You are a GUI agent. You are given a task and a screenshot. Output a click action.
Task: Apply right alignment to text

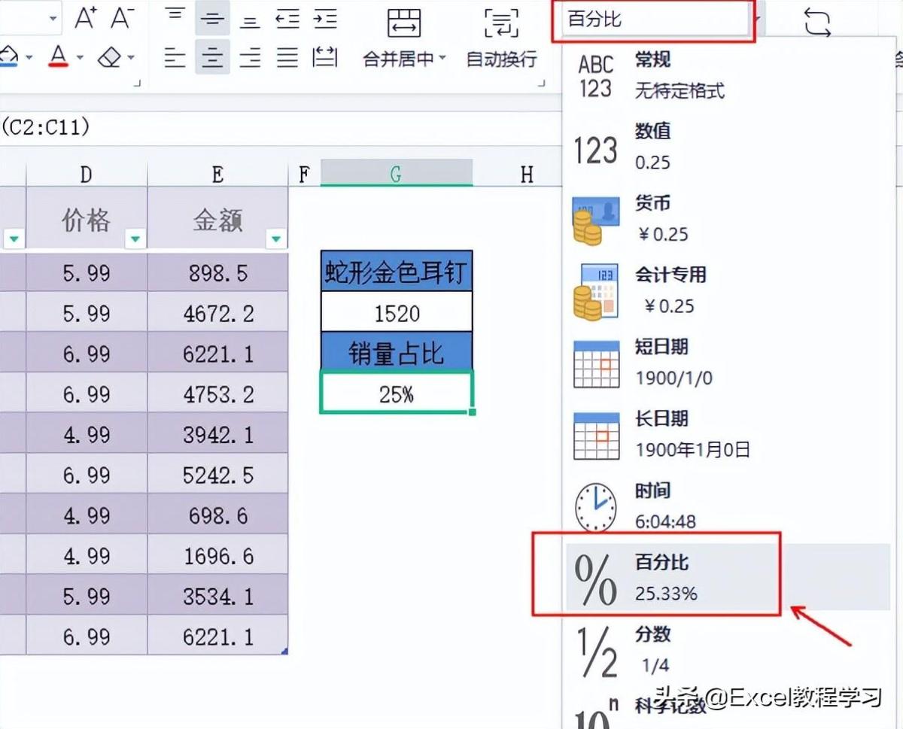(x=250, y=57)
